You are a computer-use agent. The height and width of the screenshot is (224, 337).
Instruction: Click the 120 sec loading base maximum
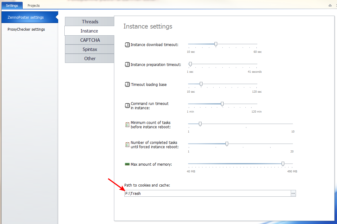[257, 92]
